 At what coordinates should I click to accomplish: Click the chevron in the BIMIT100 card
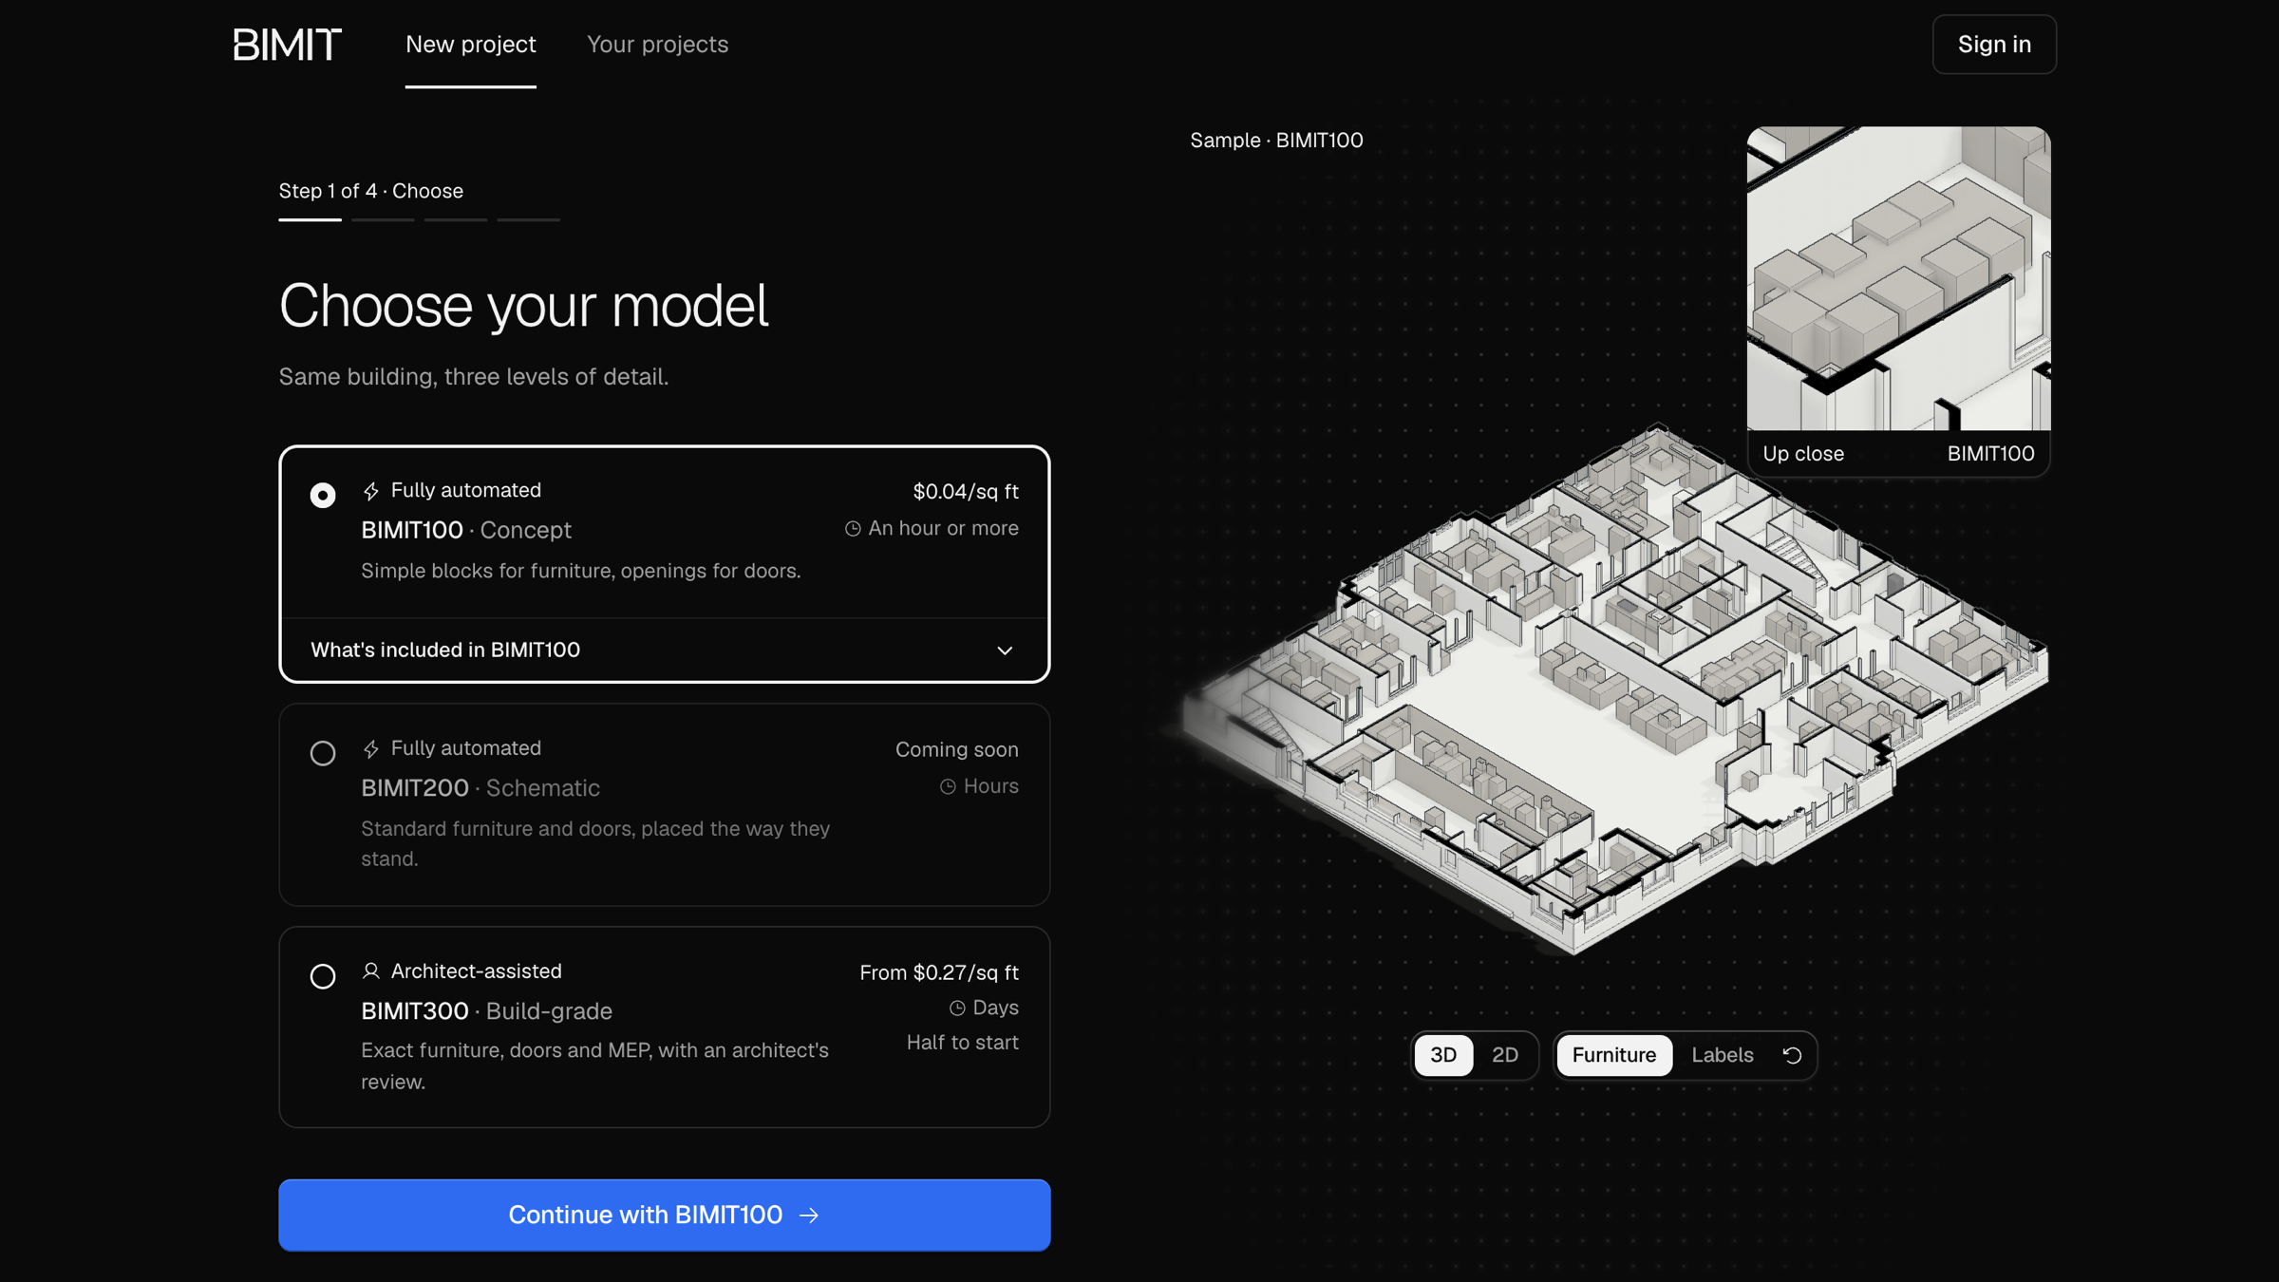coord(1005,650)
